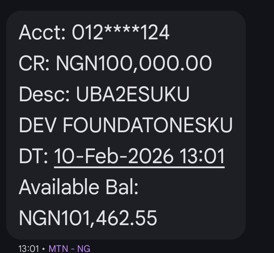
Task: Tap the 13:01 timestamp below the bubble
Action: point(29,248)
